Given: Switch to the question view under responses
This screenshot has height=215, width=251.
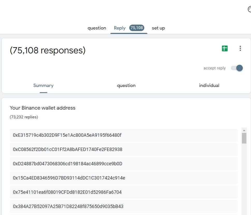Looking at the screenshot, I should coord(126,85).
